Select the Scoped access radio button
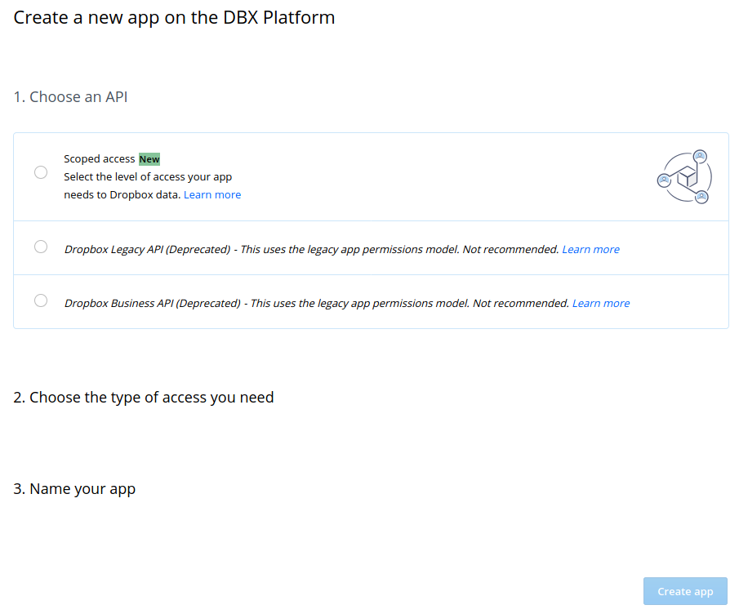The image size is (739, 614). click(41, 172)
